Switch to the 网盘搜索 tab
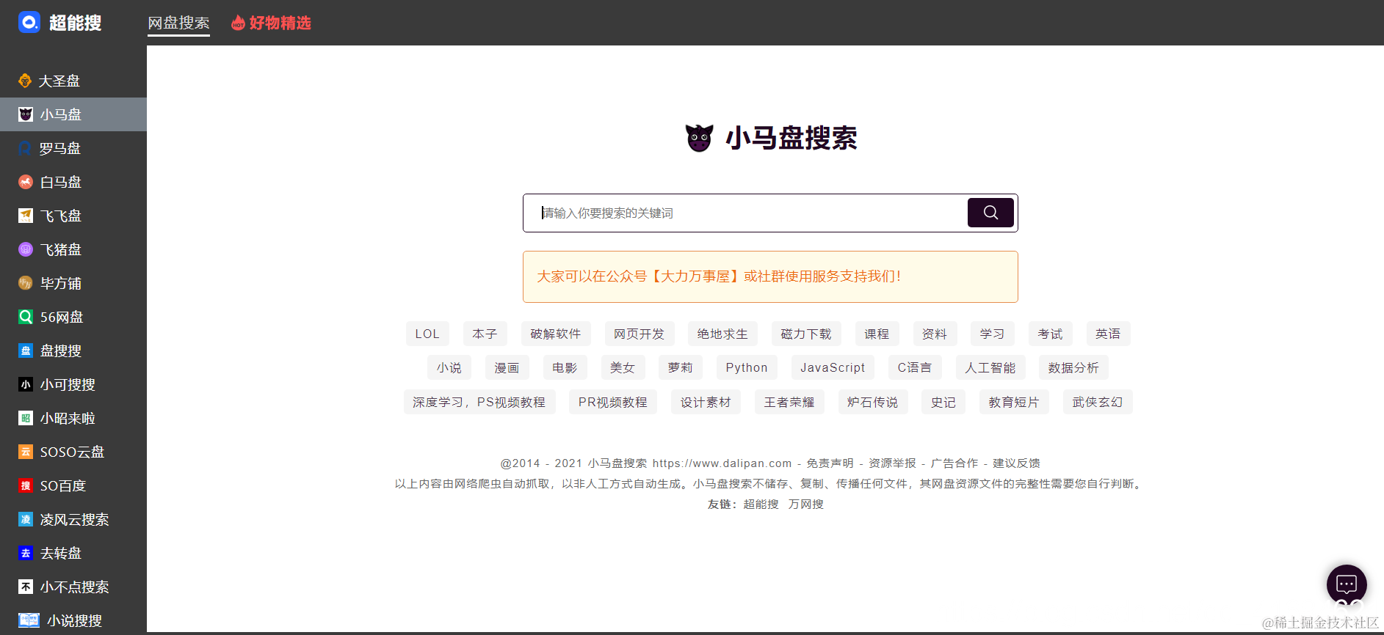The height and width of the screenshot is (635, 1384). point(178,23)
